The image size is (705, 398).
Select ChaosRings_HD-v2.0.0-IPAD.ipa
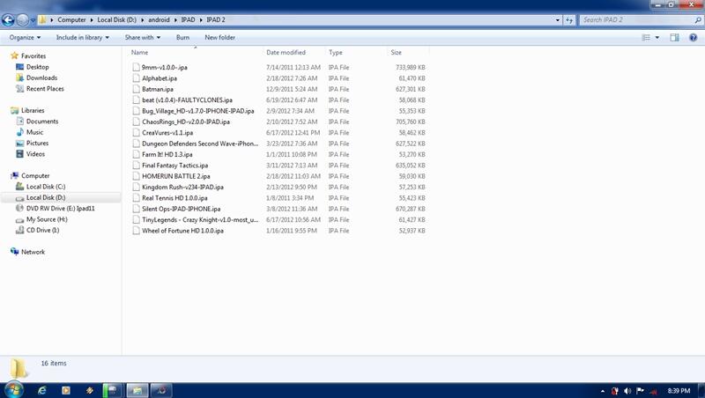186,122
